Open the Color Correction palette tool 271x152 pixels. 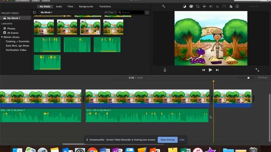[191, 6]
